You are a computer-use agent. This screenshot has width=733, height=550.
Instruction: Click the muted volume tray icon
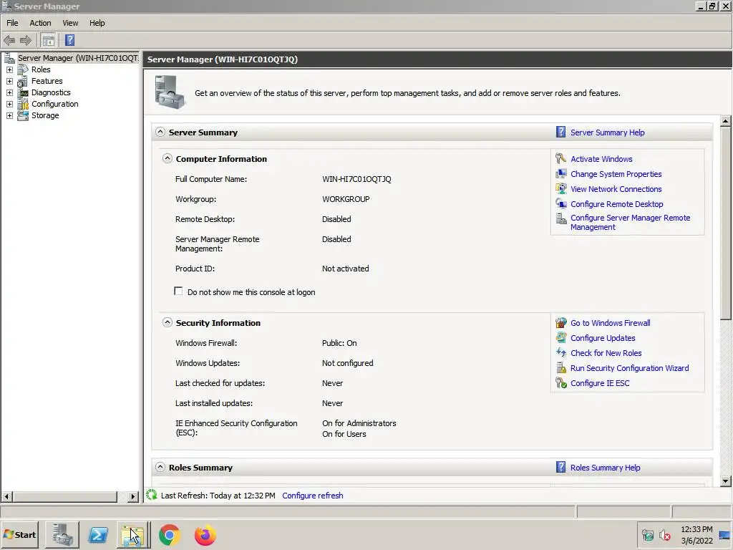click(x=664, y=535)
